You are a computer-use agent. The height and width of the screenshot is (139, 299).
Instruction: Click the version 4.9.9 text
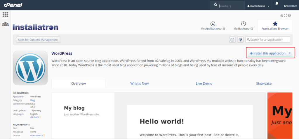click(x=33, y=107)
